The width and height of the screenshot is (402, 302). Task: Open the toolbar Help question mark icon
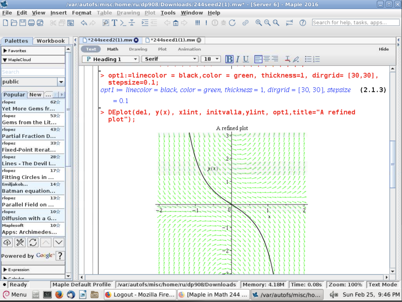(302, 23)
